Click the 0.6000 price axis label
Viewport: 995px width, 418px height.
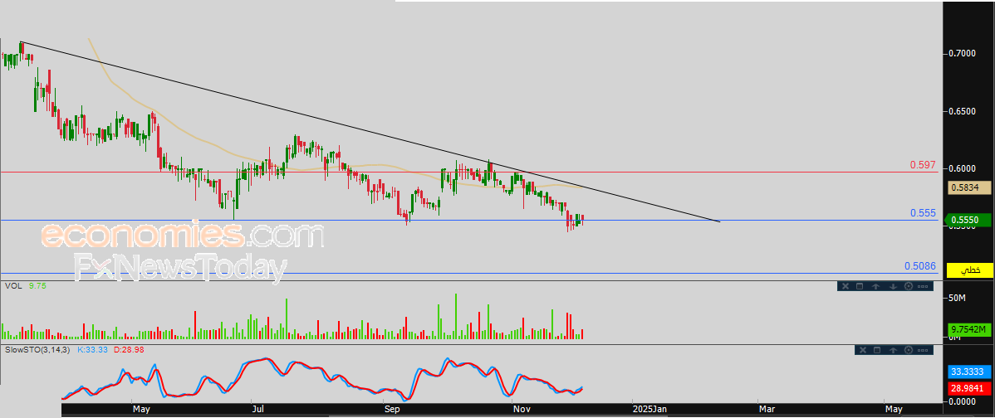pos(963,168)
